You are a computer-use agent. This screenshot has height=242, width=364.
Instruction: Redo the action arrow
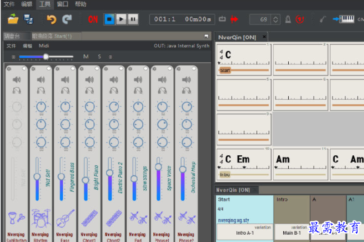(x=67, y=19)
